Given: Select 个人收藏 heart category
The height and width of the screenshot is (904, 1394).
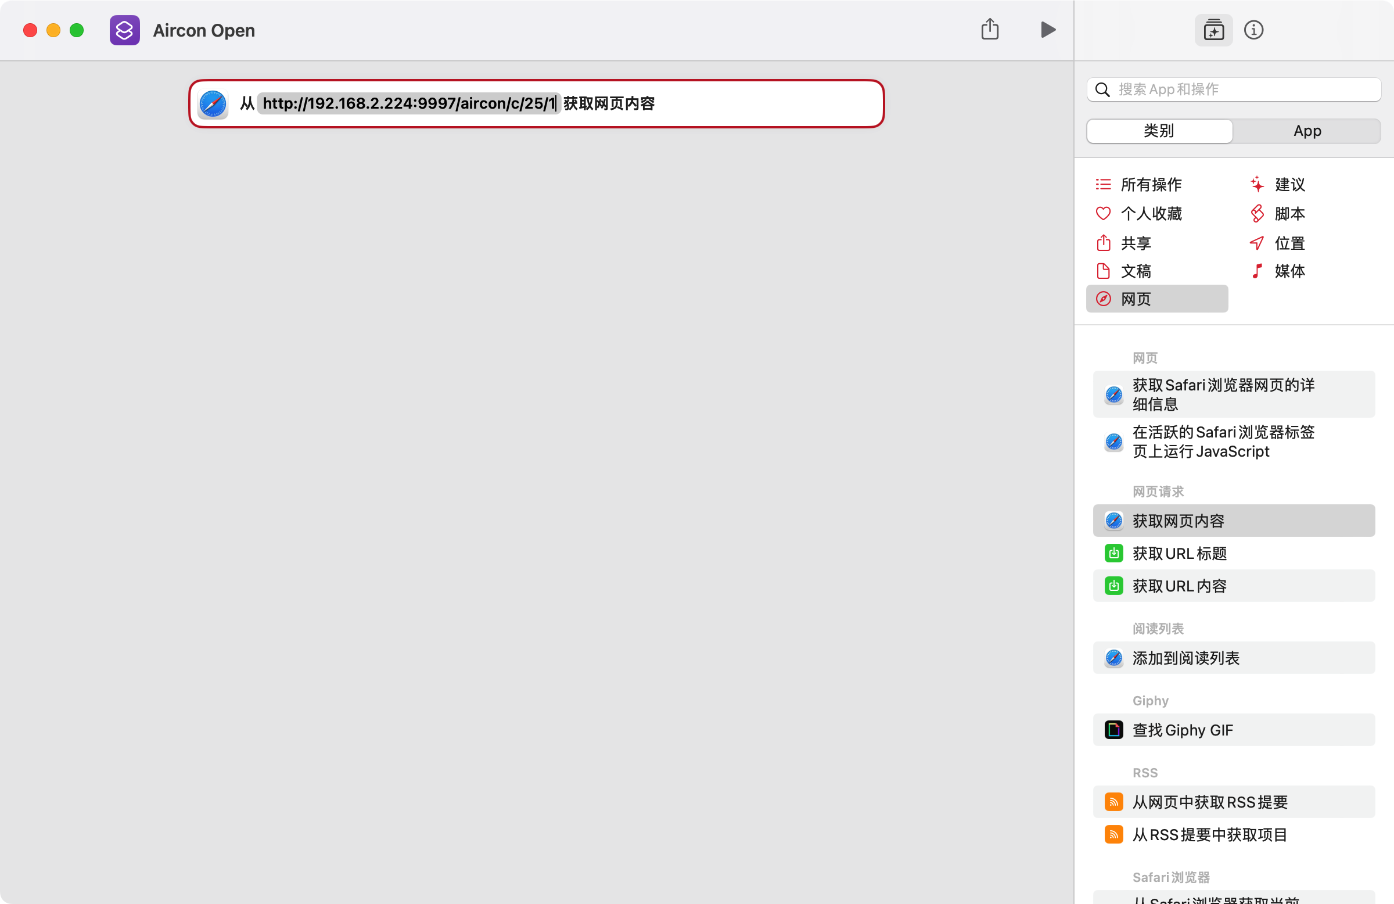Looking at the screenshot, I should (x=1151, y=213).
